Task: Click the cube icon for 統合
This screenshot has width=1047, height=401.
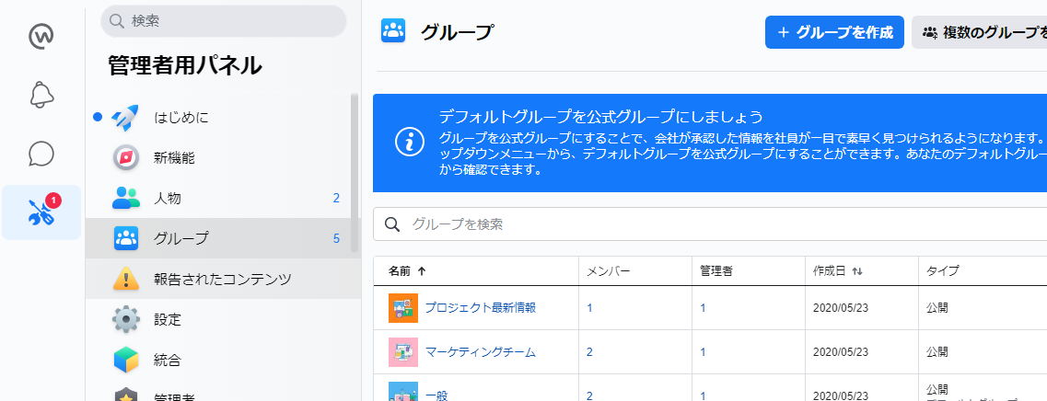Action: 125,361
